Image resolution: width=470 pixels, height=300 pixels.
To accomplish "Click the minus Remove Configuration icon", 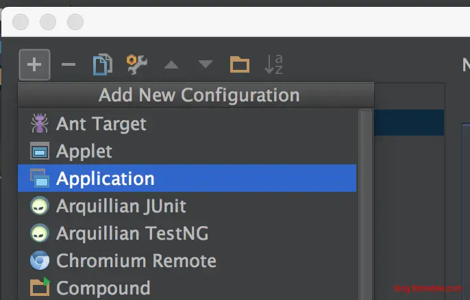I will click(69, 65).
